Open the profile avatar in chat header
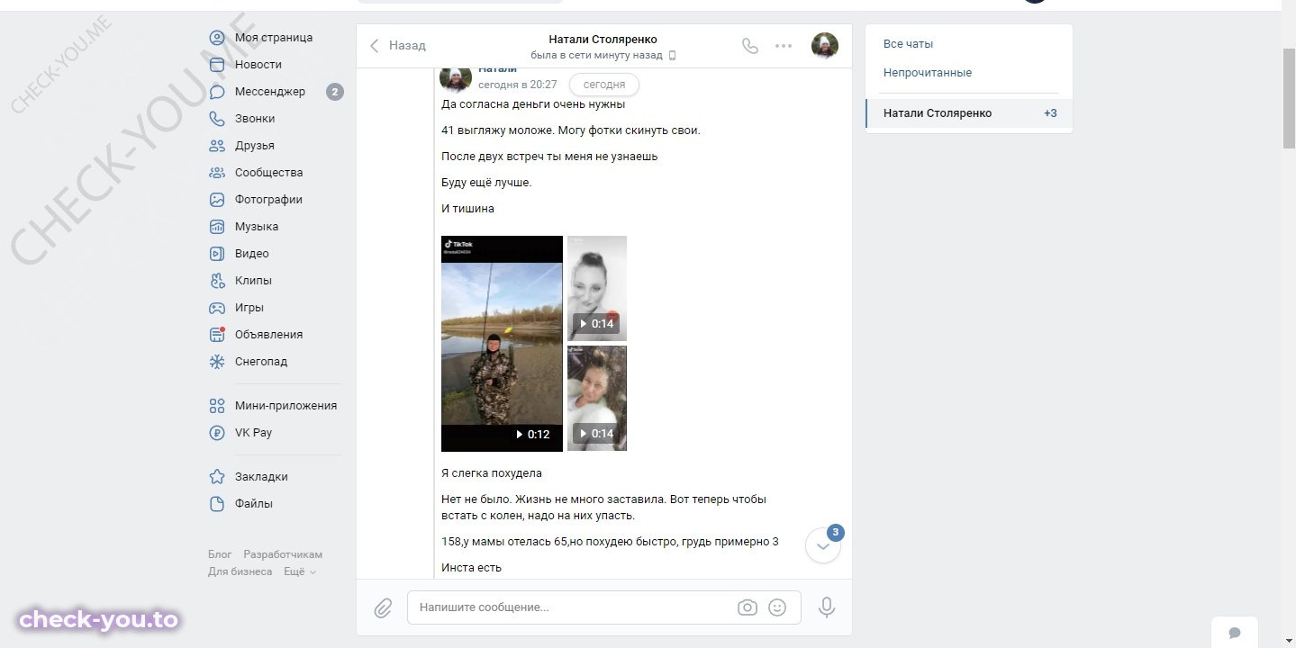This screenshot has width=1296, height=648. tap(825, 45)
